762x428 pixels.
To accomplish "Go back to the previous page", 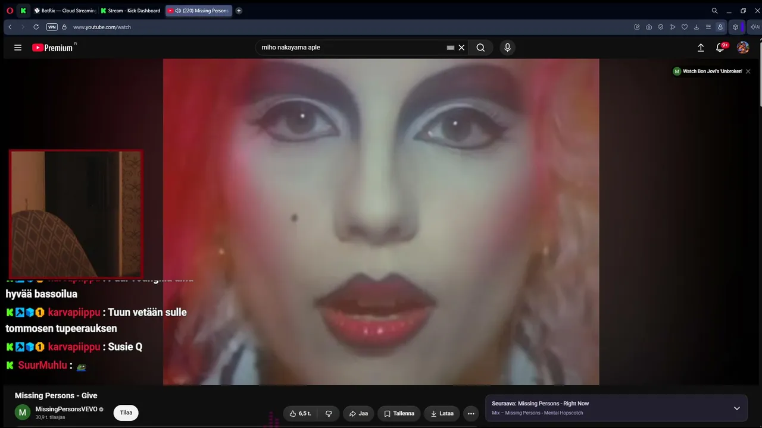I will (x=10, y=27).
